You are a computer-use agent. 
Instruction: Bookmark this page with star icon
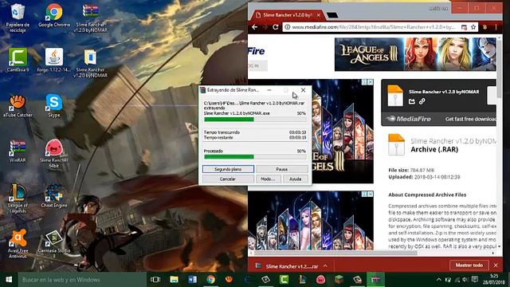point(473,27)
